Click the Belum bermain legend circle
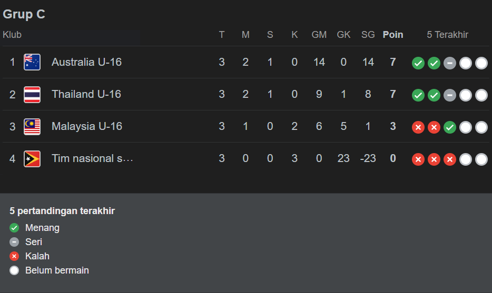The height and width of the screenshot is (293, 492). click(14, 270)
